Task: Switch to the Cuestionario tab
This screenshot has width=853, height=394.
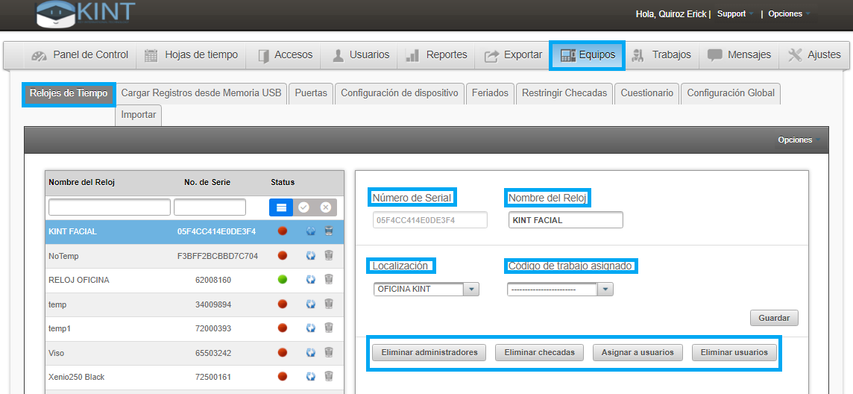Action: [647, 93]
